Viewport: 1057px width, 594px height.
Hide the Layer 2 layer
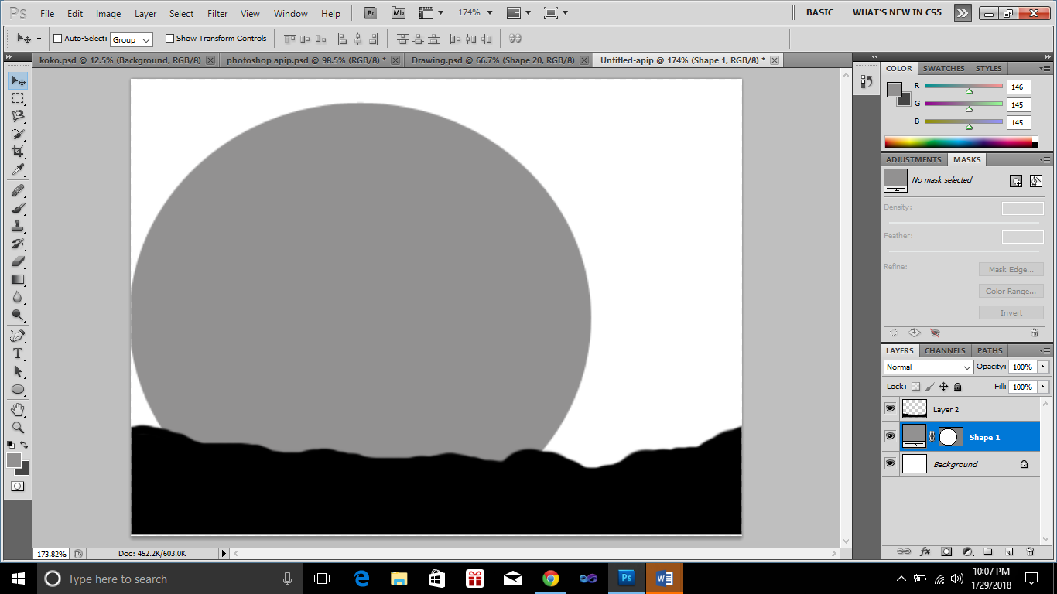(x=890, y=408)
